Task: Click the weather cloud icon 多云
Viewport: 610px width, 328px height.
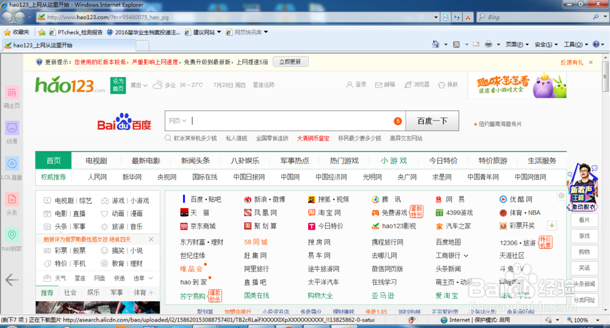Action: tap(157, 84)
